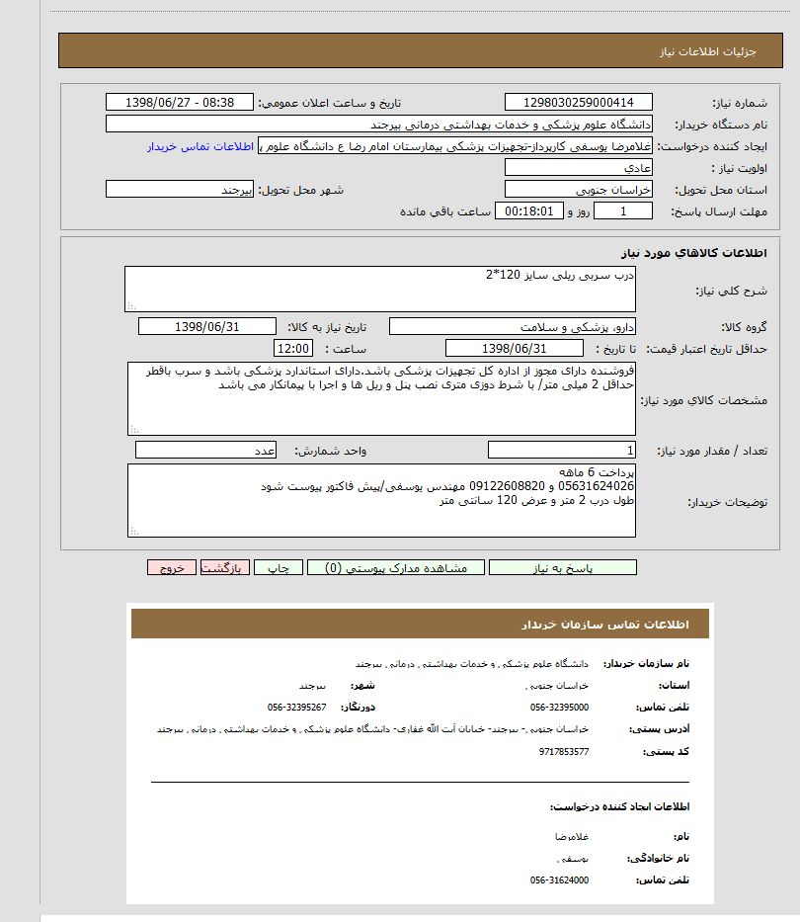Click the واحد شمارش field showing عدد
The width and height of the screenshot is (800, 922).
click(x=205, y=451)
